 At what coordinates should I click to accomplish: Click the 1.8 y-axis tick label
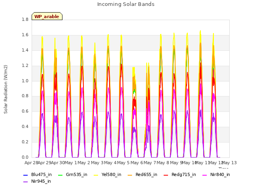click(25, 20)
